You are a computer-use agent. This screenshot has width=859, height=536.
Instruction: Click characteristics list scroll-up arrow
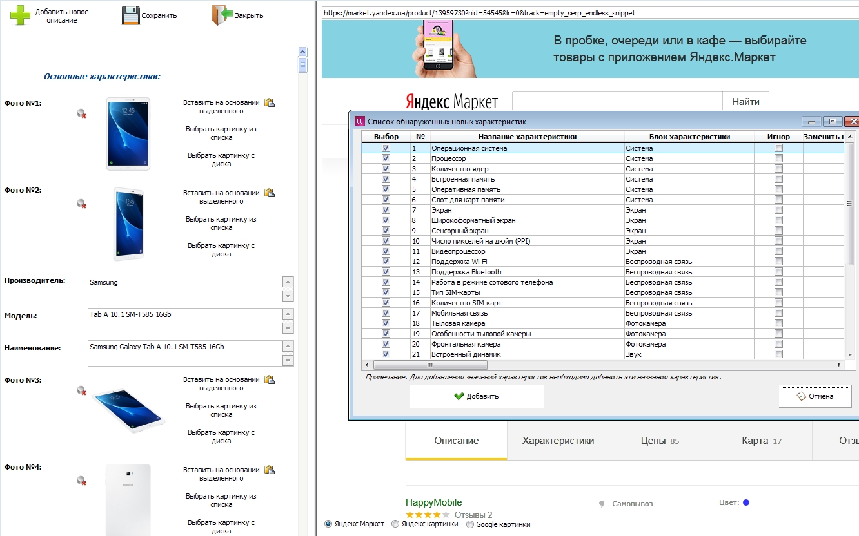tap(849, 137)
